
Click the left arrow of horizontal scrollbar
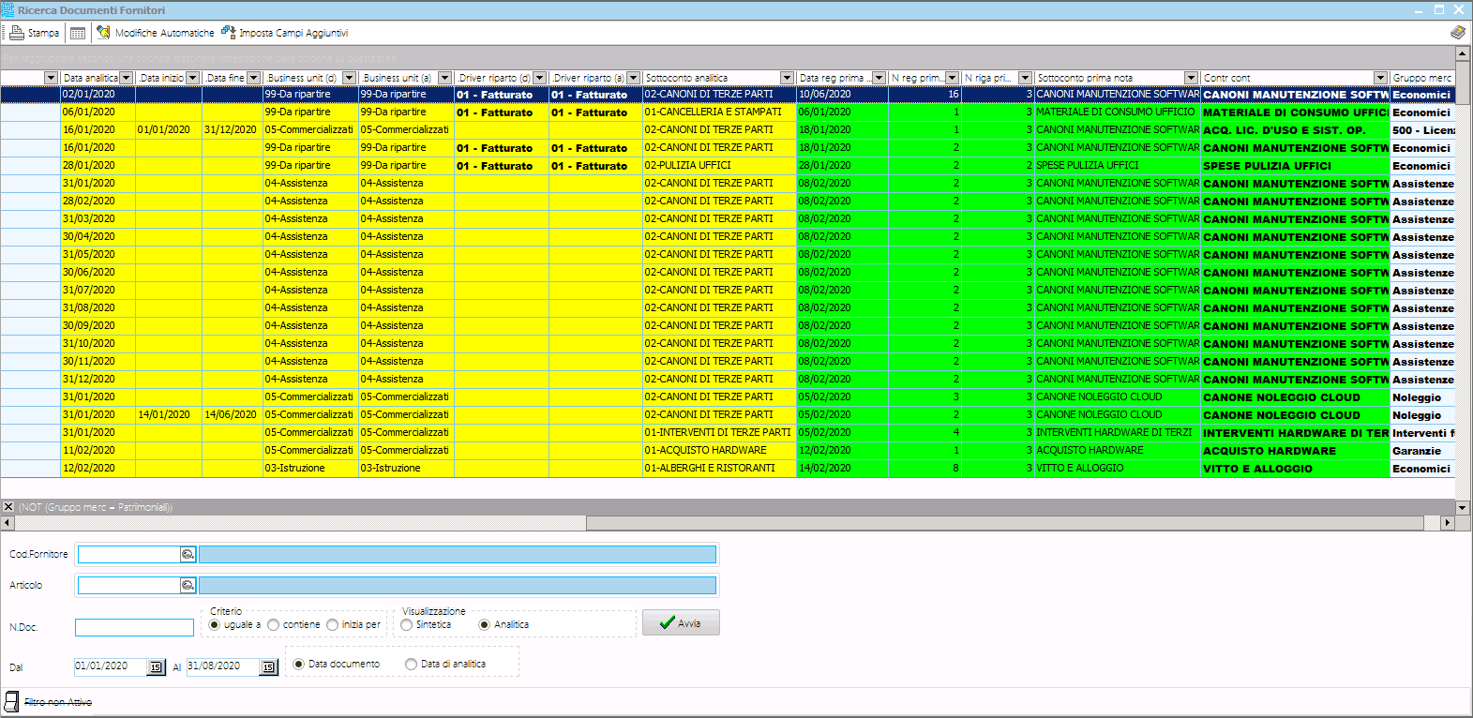tap(8, 522)
